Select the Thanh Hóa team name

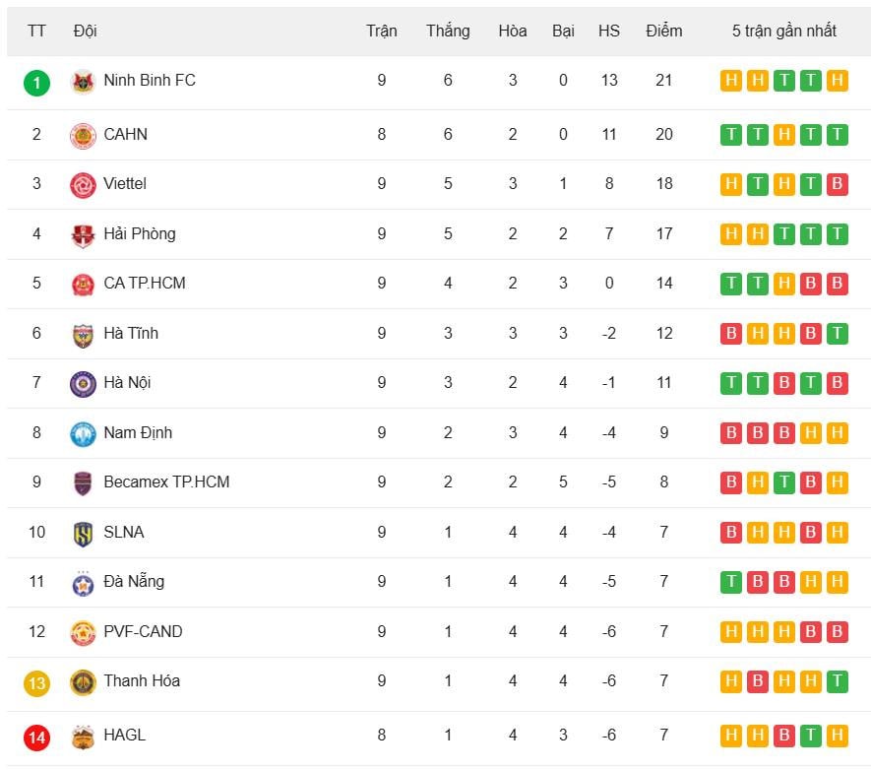[x=142, y=680]
